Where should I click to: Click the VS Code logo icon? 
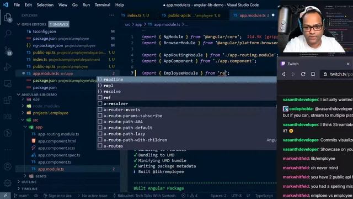click(6, 5)
